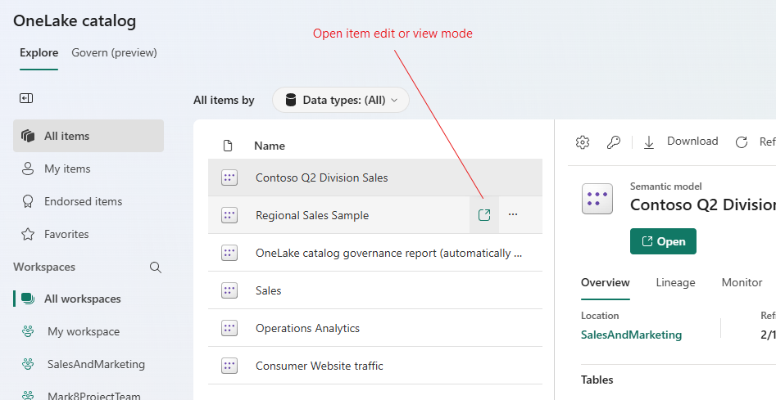Open Favorites in left navigation
The image size is (776, 400).
(66, 234)
